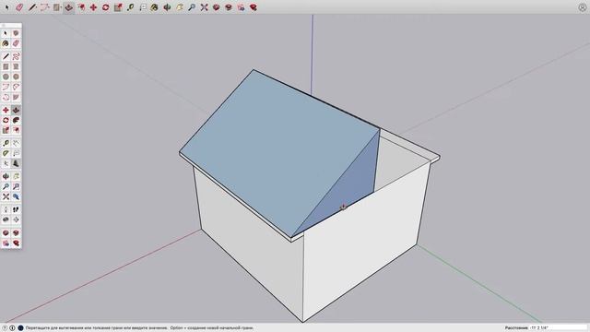Activate the Orbit tool in top toolbar
590x332 pixels.
[167, 7]
